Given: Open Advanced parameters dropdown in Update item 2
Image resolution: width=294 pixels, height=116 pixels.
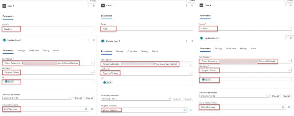Looking at the screenshot, I should click(169, 99).
